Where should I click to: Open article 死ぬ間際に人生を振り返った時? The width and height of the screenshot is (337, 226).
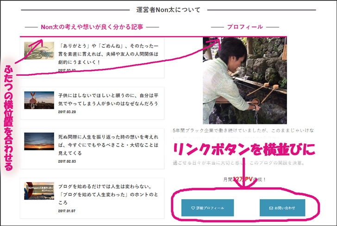click(x=109, y=144)
